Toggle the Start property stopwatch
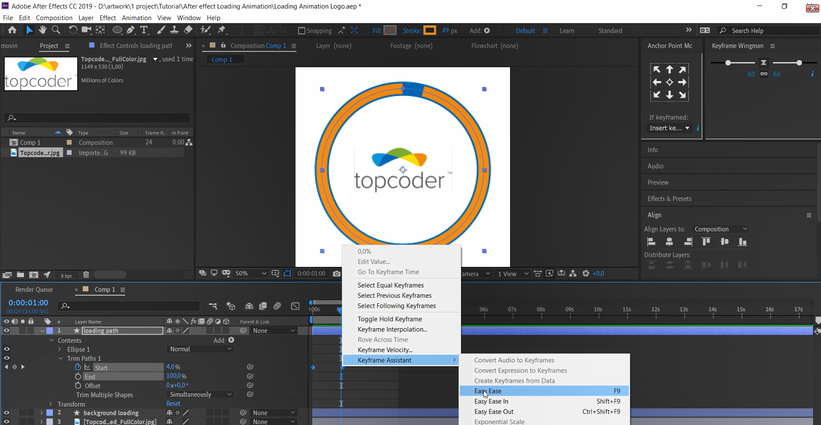The width and height of the screenshot is (821, 425). click(x=78, y=367)
